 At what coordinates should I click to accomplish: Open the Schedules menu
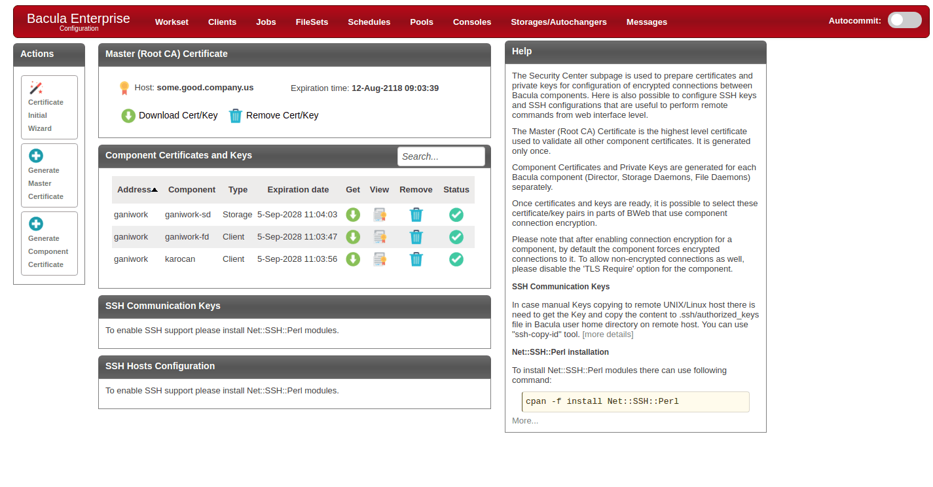(369, 22)
